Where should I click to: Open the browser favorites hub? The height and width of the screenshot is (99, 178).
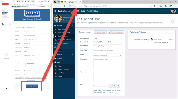click(x=161, y=6)
